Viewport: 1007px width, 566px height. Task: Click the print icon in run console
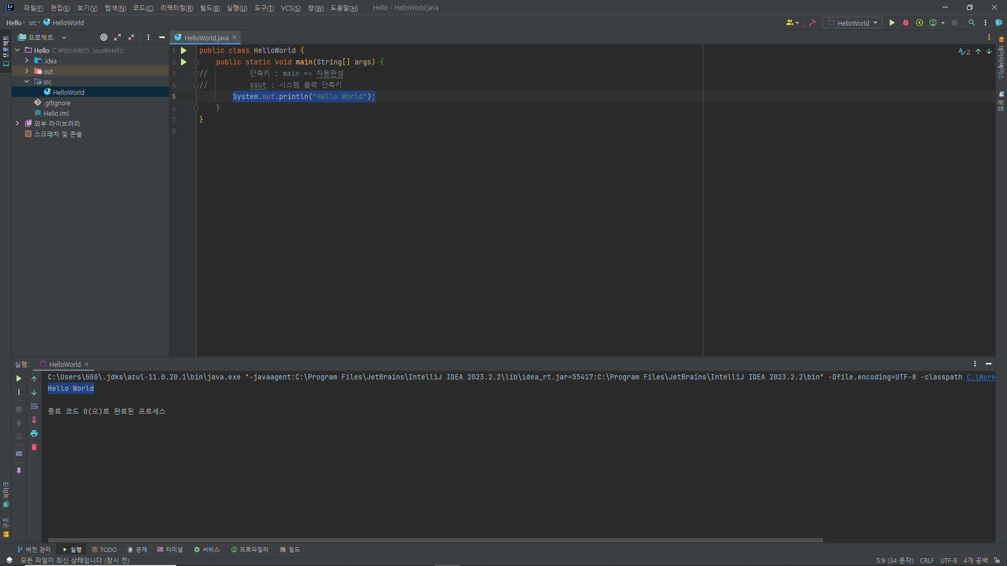click(34, 433)
